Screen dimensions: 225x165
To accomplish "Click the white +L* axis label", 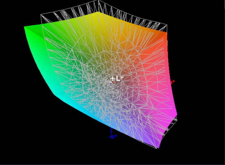I will (117, 78).
